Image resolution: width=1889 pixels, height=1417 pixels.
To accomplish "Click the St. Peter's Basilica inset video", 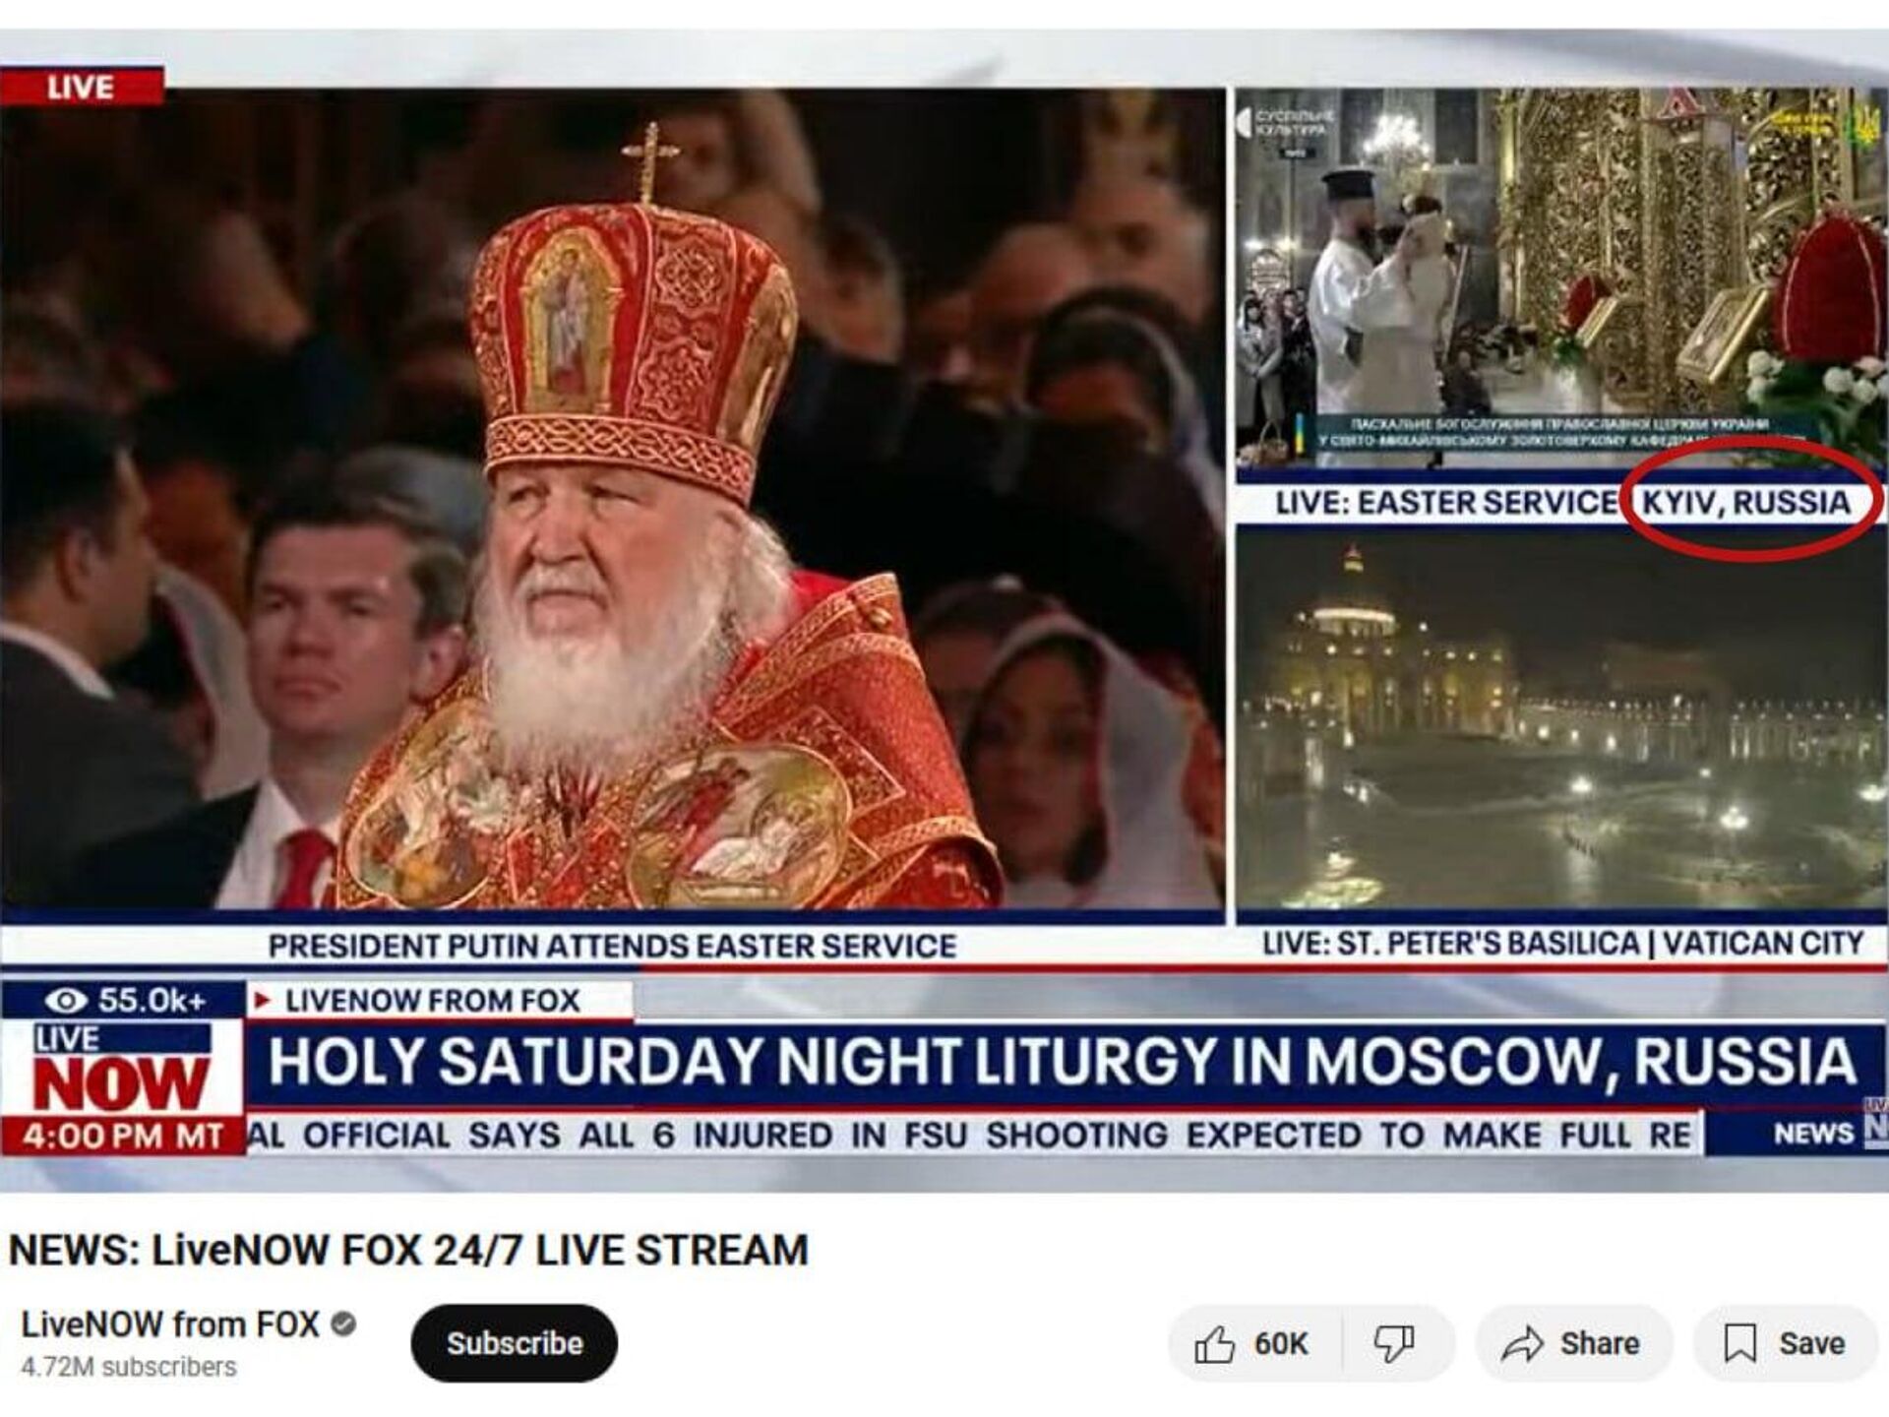I will click(1562, 718).
